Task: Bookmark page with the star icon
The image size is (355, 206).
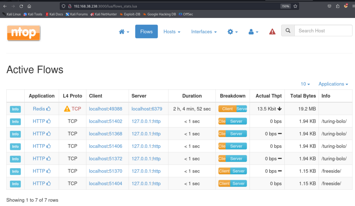Action: pos(295,6)
